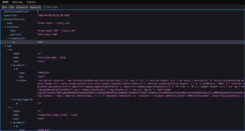Click Collapse All
Image resolution: width=245 pixels, height=131 pixels.
coord(22,7)
